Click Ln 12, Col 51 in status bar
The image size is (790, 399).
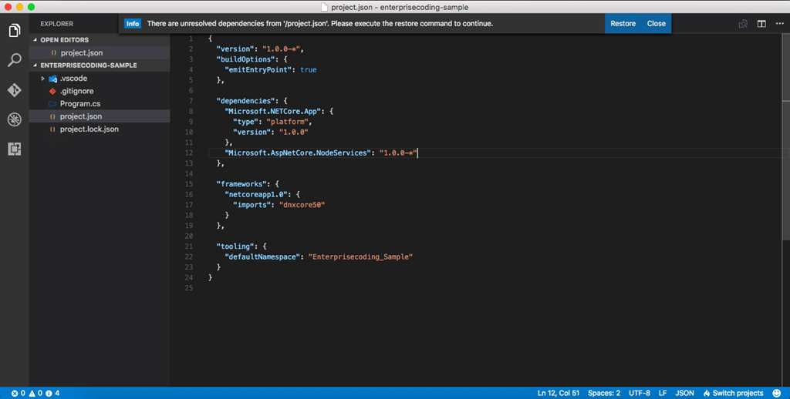click(x=559, y=393)
